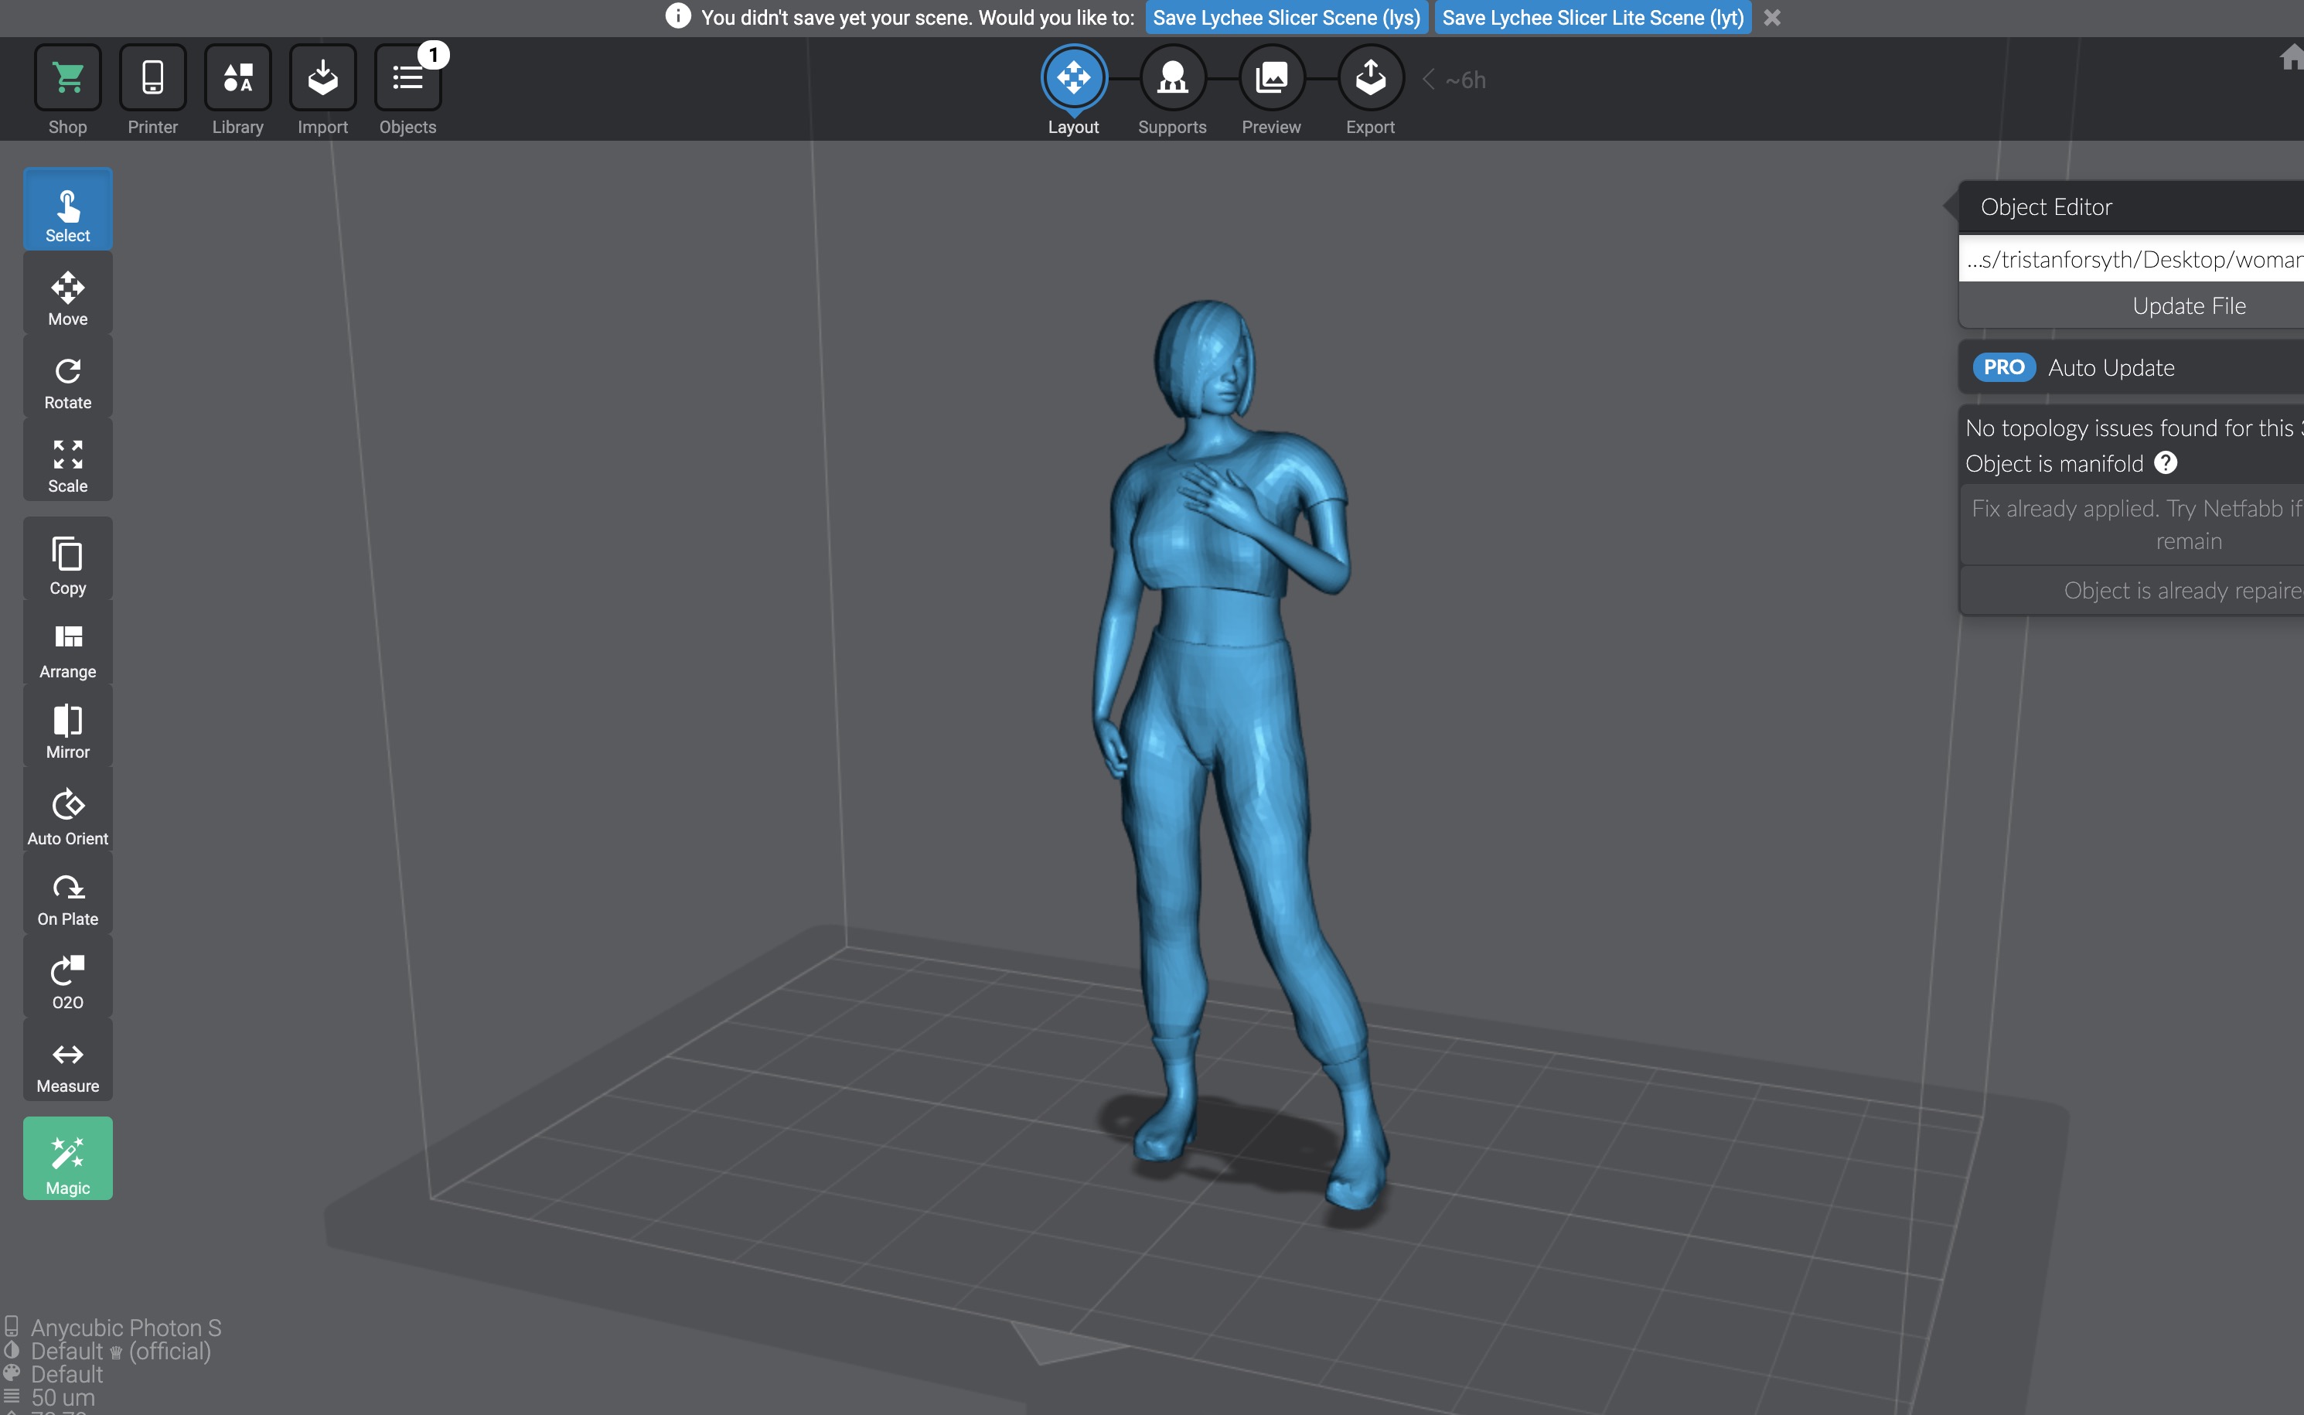Click the 'No topology issues found' message

[x=2135, y=428]
